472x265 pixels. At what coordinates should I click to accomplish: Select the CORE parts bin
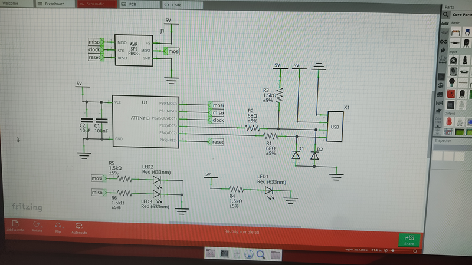(x=445, y=23)
